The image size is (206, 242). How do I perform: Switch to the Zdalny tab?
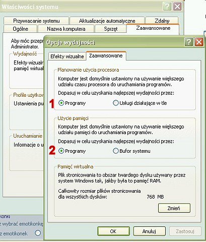click(162, 21)
